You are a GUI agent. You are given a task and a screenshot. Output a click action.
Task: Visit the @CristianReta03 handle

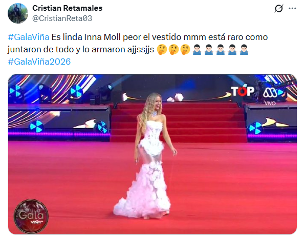62,18
